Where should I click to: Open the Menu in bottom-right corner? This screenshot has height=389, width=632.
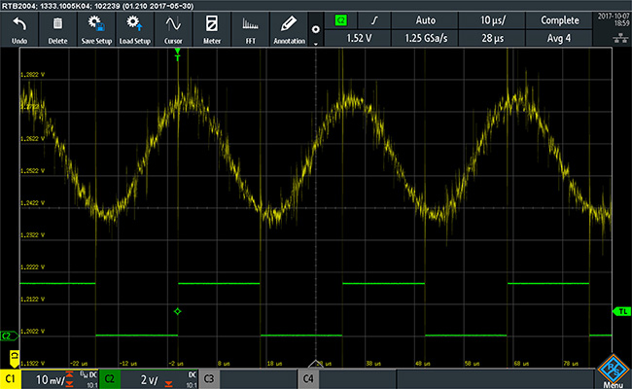(x=612, y=371)
